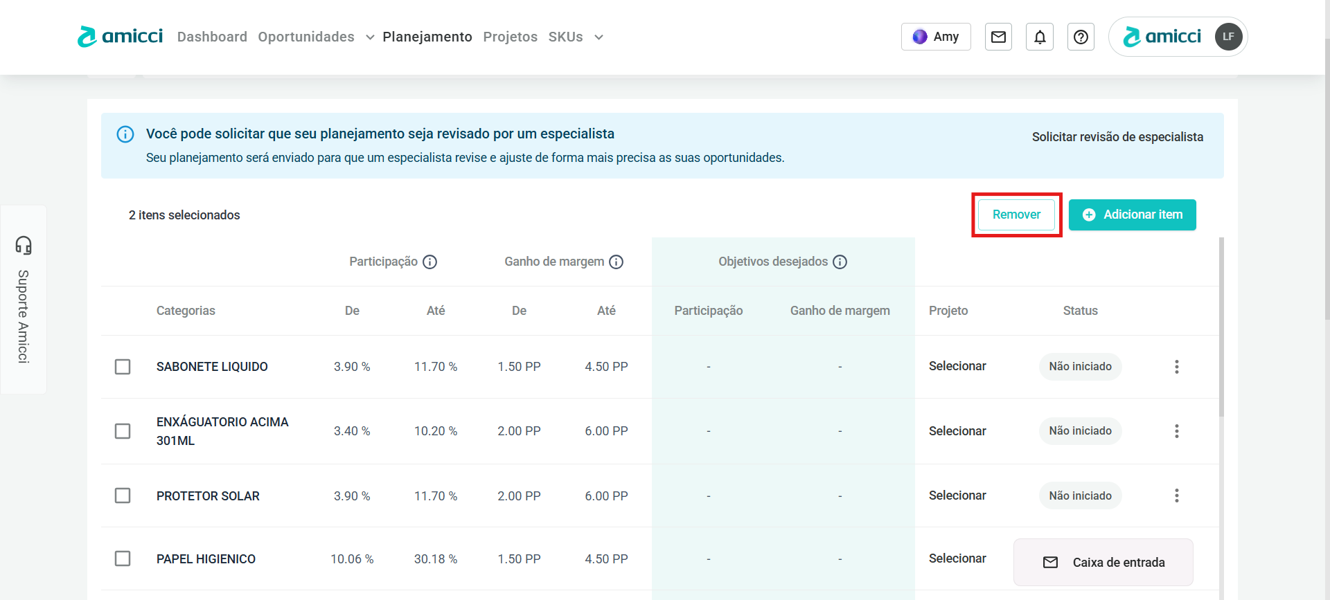The height and width of the screenshot is (600, 1330).
Task: Tick the SABONETE LIQUIDO checkbox
Action: pos(123,367)
